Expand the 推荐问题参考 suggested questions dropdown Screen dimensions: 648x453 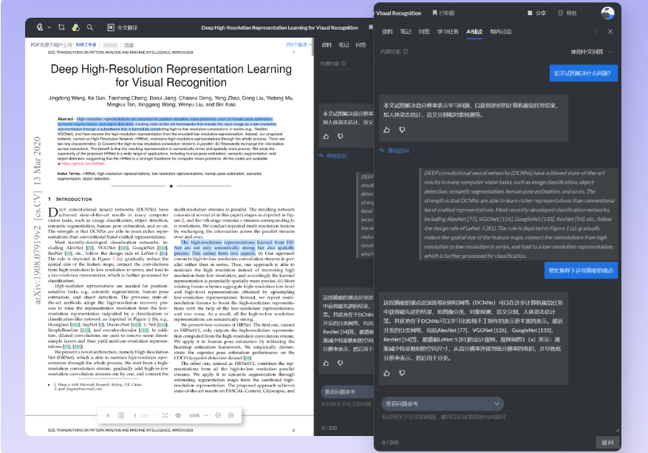coord(442,403)
